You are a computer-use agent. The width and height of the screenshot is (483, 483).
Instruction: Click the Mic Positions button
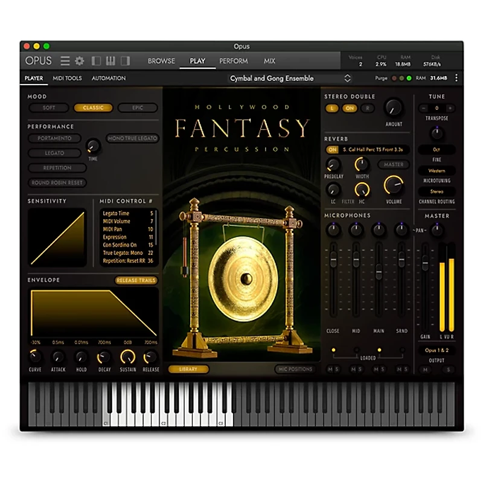coord(295,369)
